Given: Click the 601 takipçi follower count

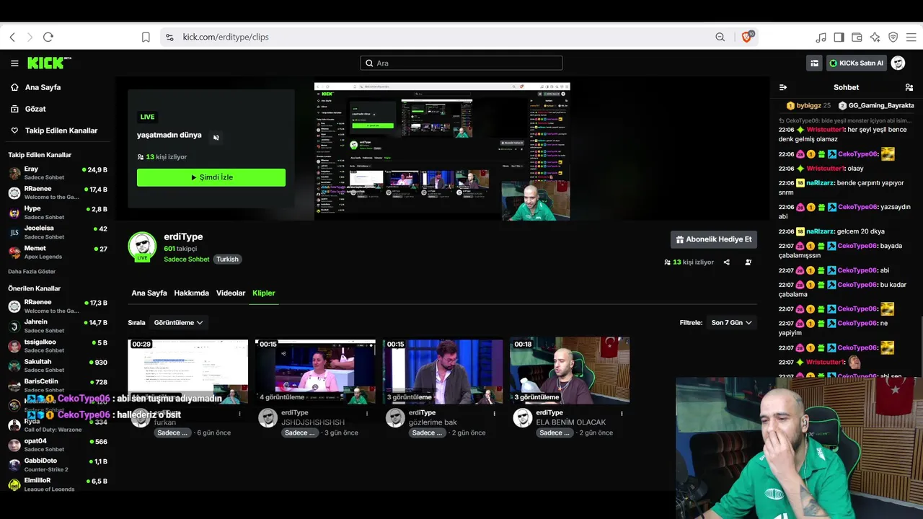Looking at the screenshot, I should (x=180, y=249).
